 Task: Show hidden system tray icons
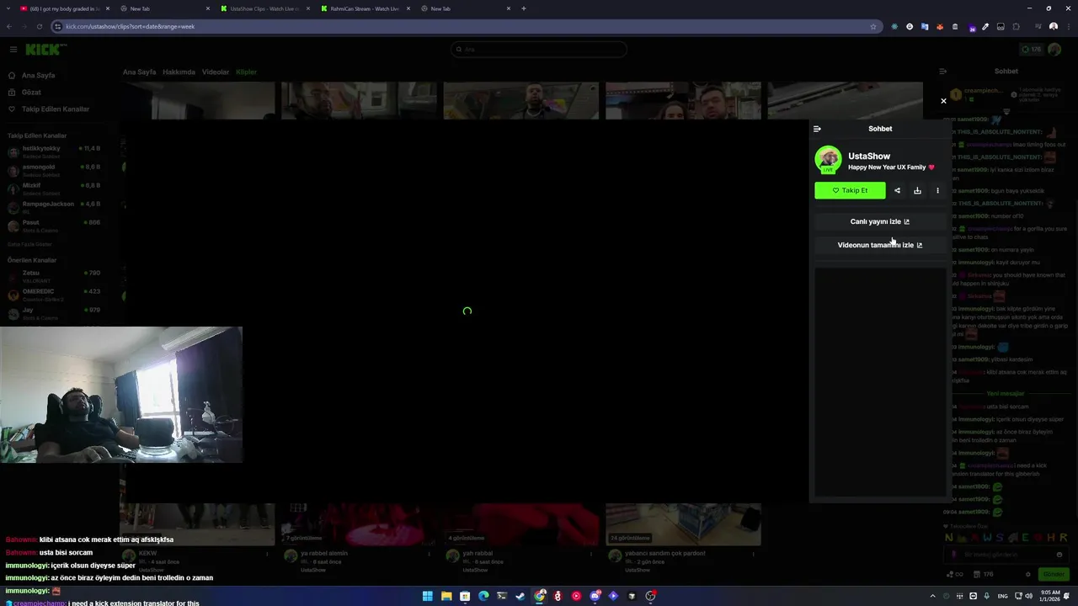click(x=932, y=596)
